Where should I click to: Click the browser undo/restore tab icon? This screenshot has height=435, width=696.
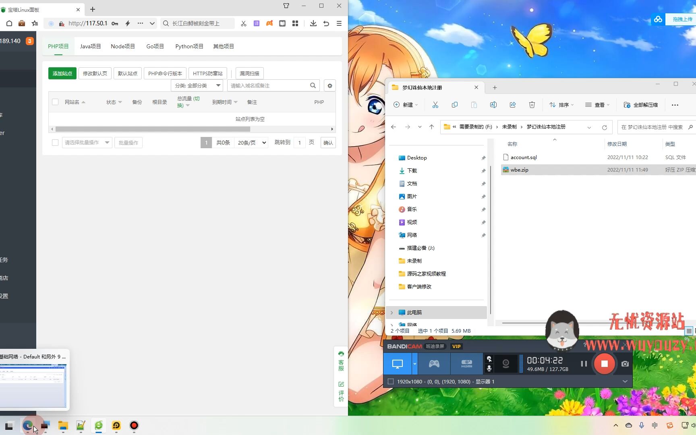pyautogui.click(x=326, y=23)
